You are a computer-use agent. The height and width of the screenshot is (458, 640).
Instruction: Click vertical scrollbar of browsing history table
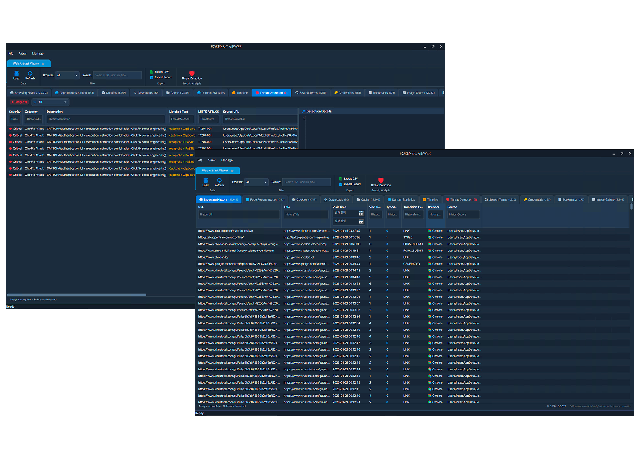pos(631,207)
